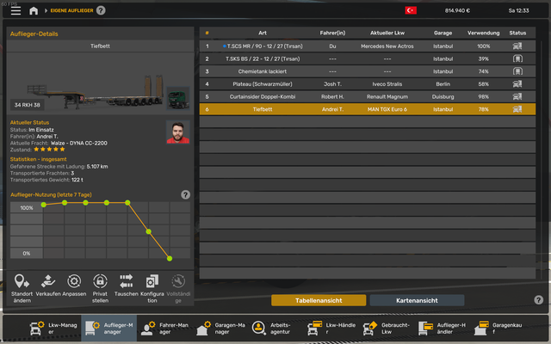Image resolution: width=551 pixels, height=344 pixels.
Task: Click status icon of Tiefbett row
Action: click(517, 109)
